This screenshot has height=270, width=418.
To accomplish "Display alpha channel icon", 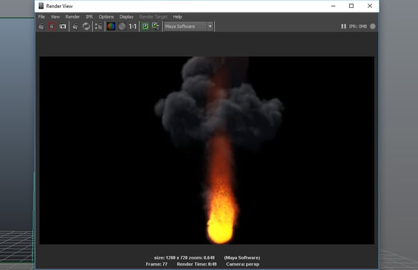I will (x=122, y=27).
